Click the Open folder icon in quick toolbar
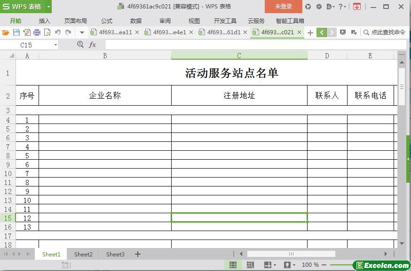Viewport: 411px width, 271px height. click(6, 32)
